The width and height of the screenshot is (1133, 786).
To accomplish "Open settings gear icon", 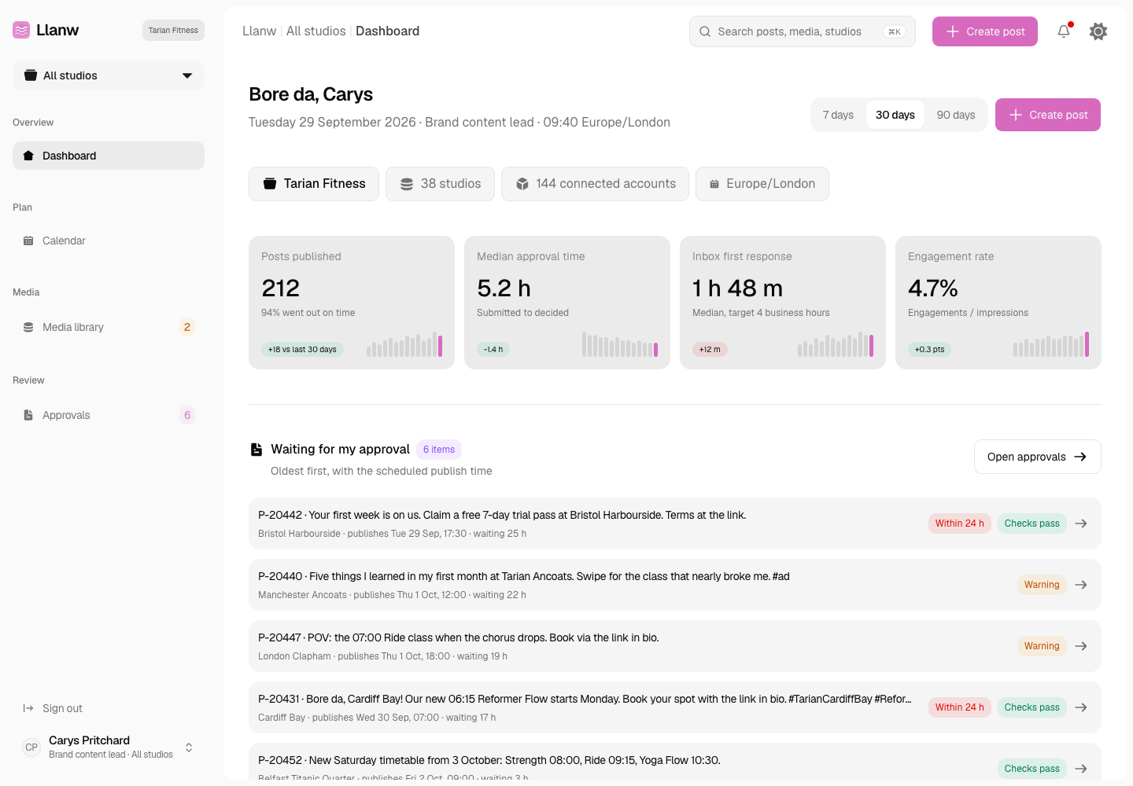I will [x=1098, y=31].
